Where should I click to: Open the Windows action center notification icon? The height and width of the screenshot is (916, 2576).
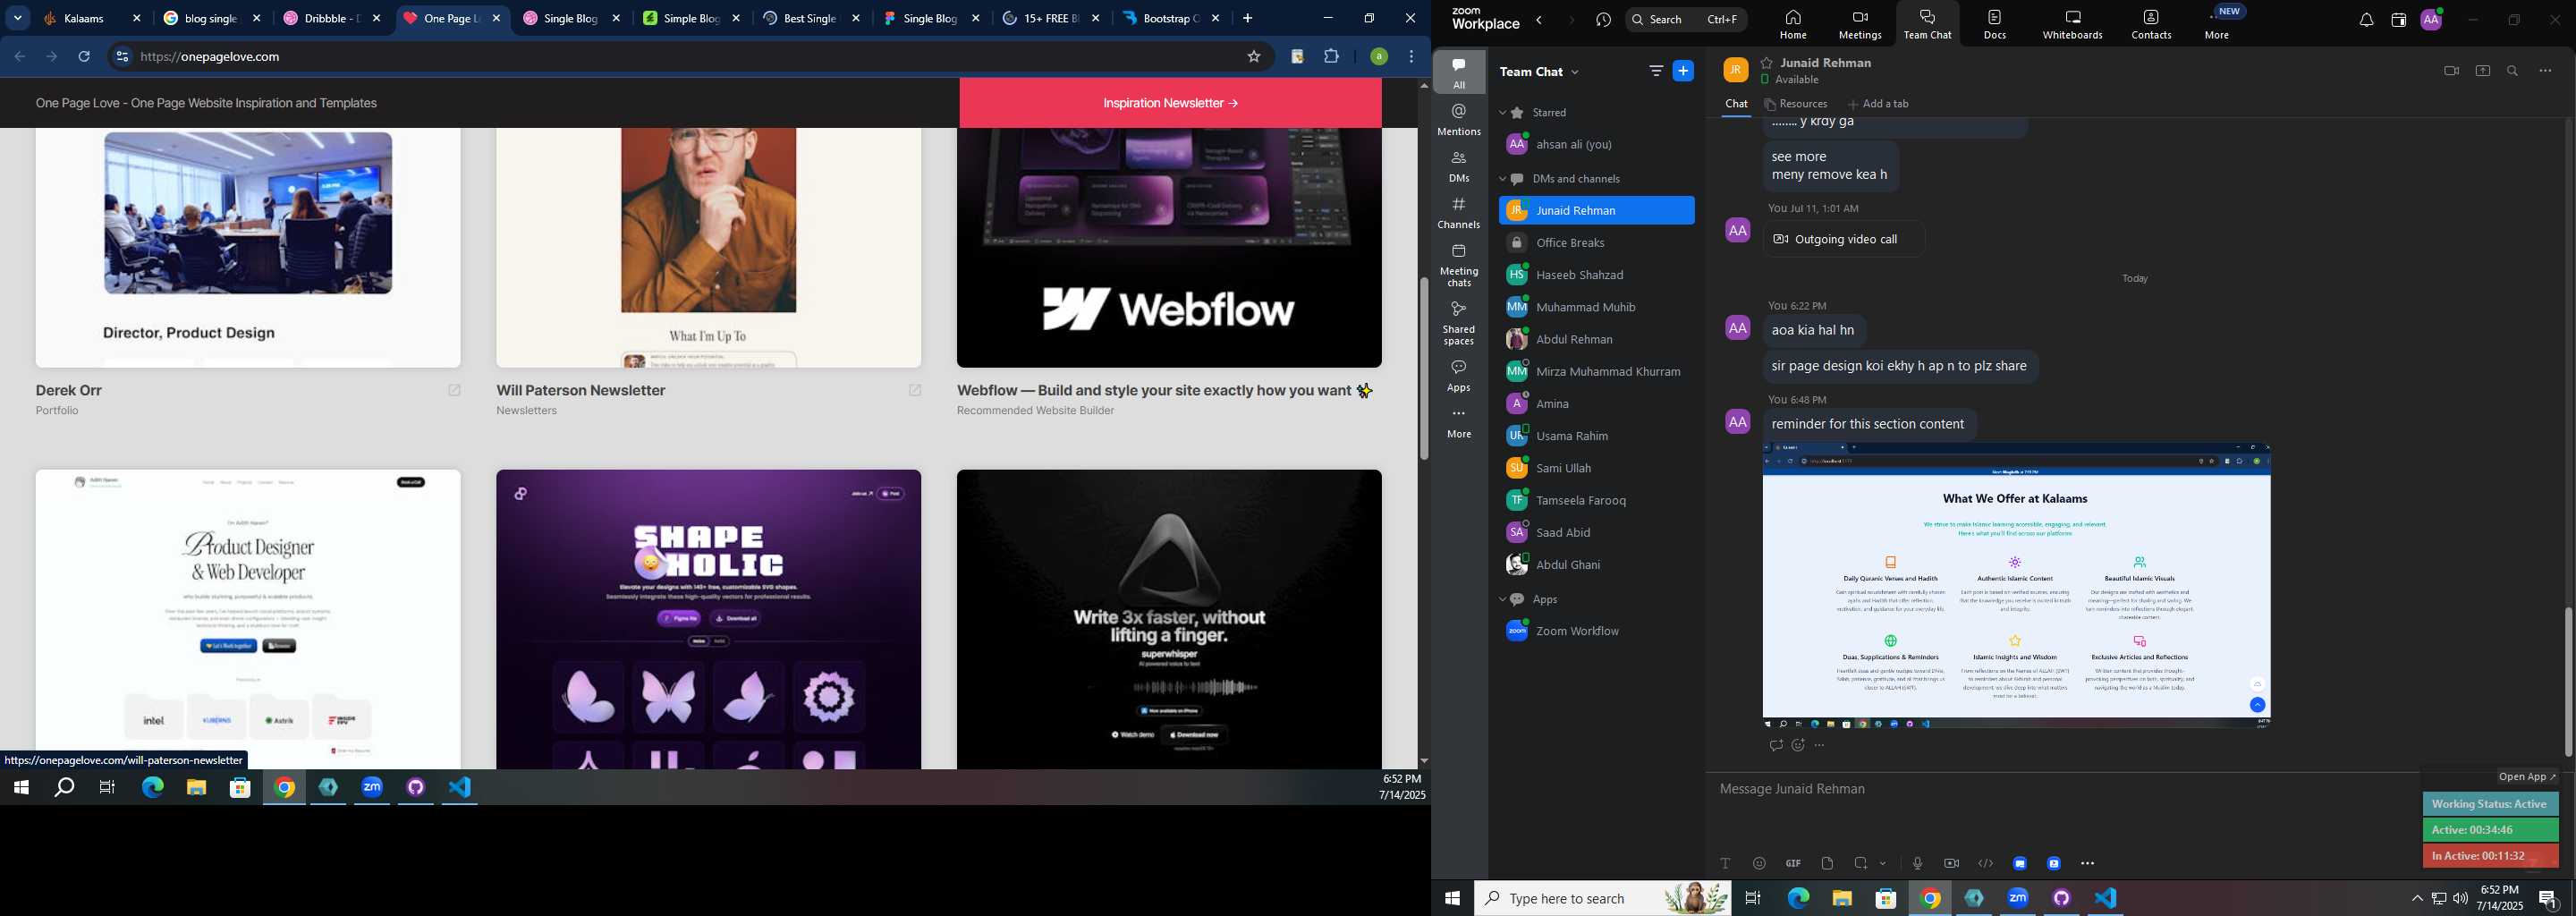tap(2549, 898)
